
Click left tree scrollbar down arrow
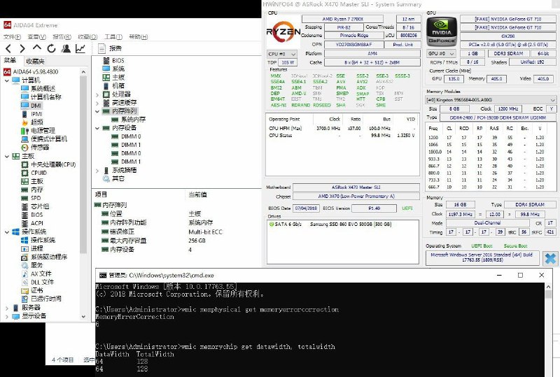(83, 317)
